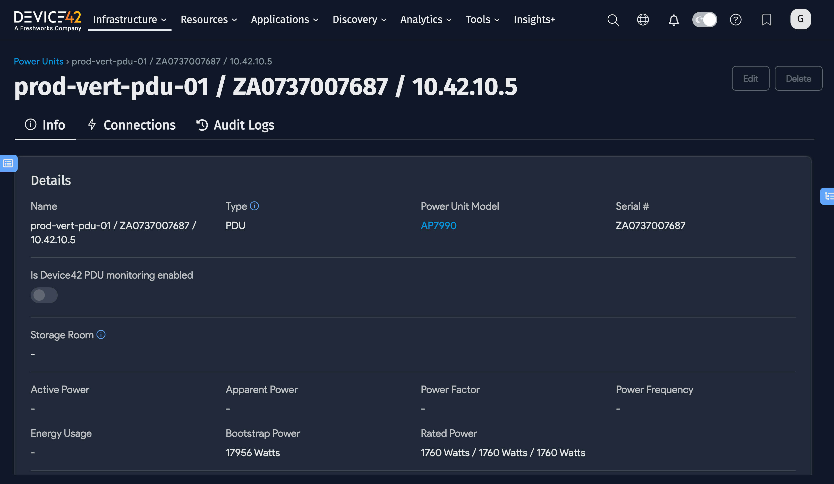
Task: Click the globe language icon
Action: 643,20
